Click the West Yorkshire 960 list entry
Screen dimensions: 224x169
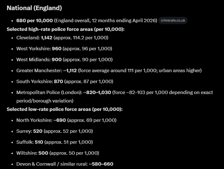64,49
